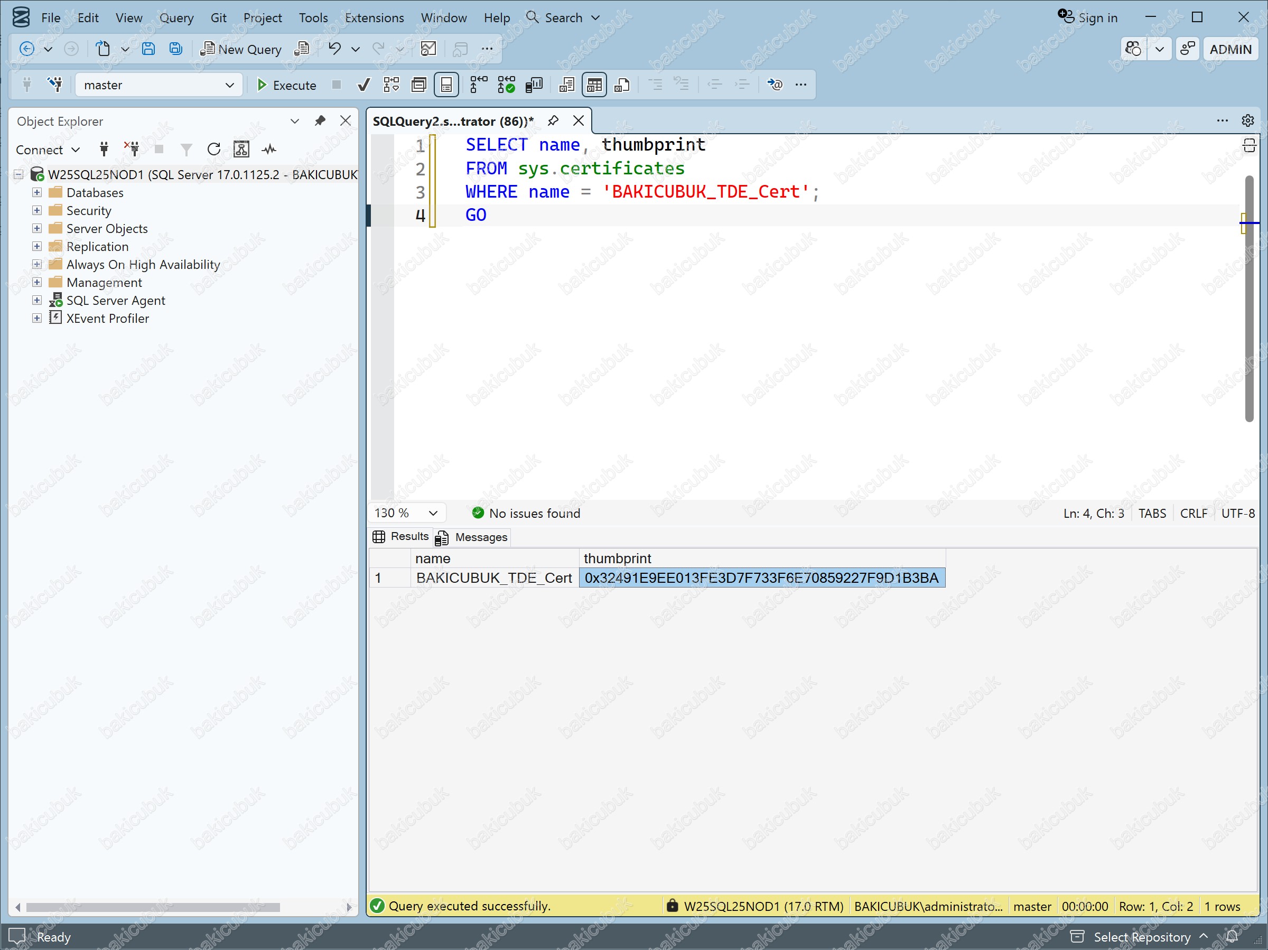This screenshot has width=1268, height=950.
Task: Click the Sign in link
Action: (x=1087, y=17)
